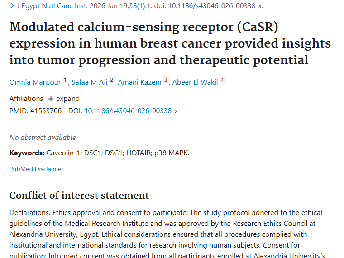Expand the journal chevron before J Egypt Natl Canc Inst
The width and height of the screenshot is (344, 258).
tap(12, 6)
